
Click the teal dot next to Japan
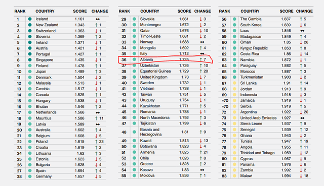[30, 72]
